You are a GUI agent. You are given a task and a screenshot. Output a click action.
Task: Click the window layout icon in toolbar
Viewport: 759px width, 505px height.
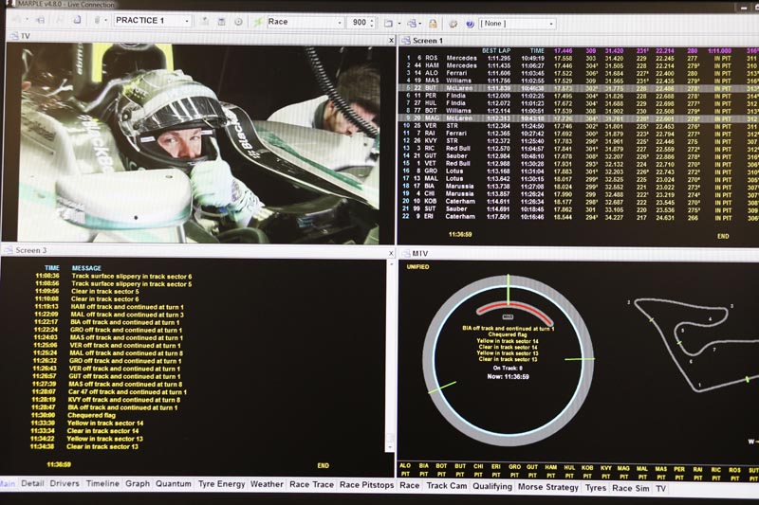click(388, 22)
